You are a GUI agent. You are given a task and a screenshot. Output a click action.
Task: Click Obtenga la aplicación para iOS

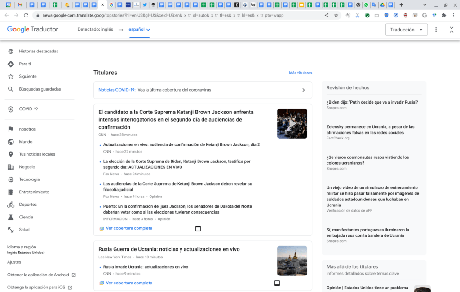pos(36,288)
